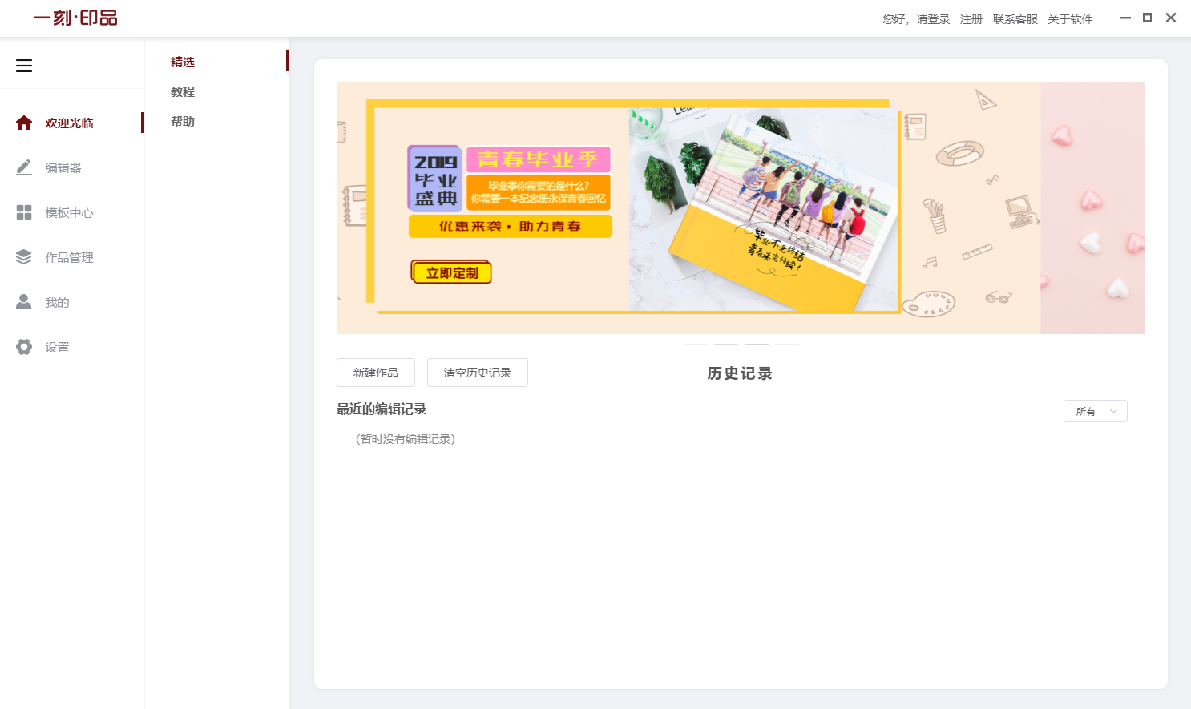This screenshot has width=1191, height=709.
Task: Select the 模板中心 template grid icon
Action: (23, 211)
